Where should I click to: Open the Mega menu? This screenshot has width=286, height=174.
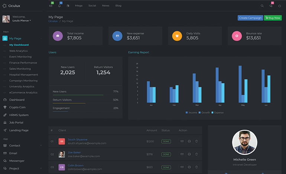(x=79, y=6)
